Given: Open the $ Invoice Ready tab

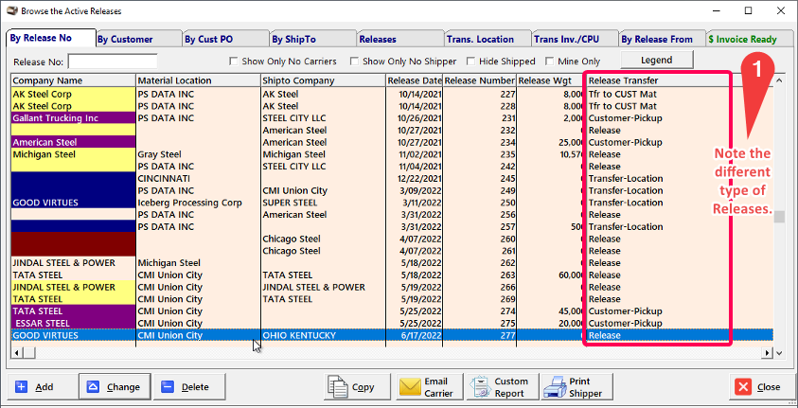Looking at the screenshot, I should (749, 39).
